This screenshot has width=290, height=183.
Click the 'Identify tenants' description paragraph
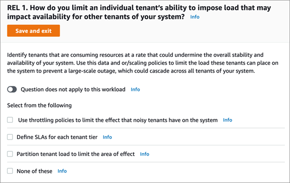point(143,63)
